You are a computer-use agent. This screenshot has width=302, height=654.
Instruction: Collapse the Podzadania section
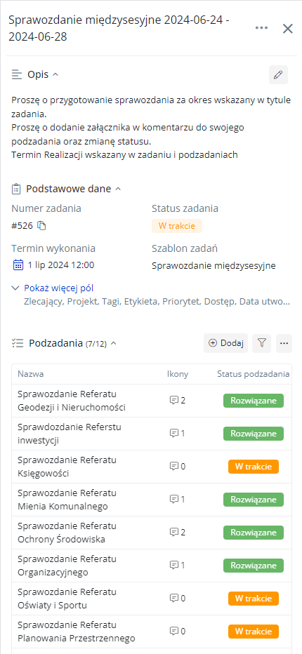(x=113, y=344)
